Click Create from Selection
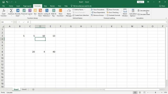The image size is (168, 94). 81,15
